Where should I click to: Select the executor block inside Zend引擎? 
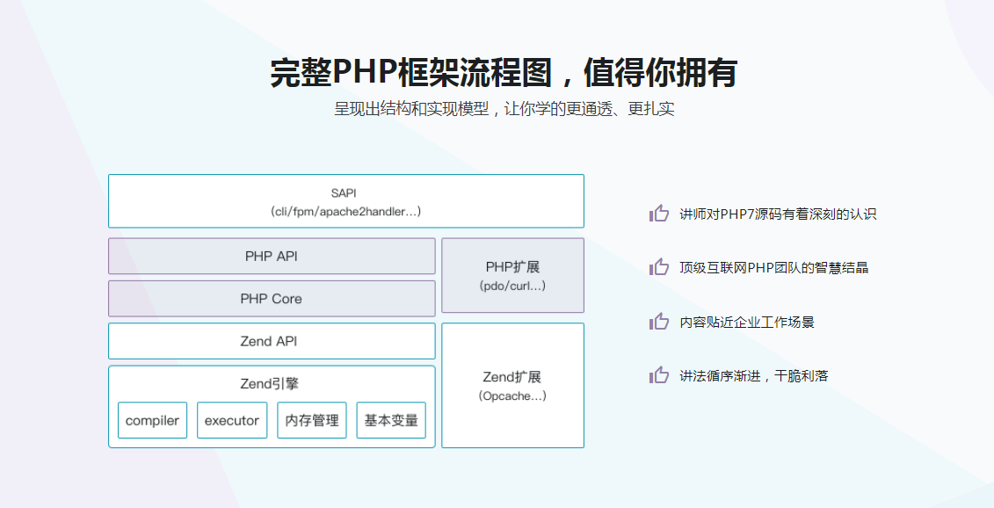(x=231, y=420)
